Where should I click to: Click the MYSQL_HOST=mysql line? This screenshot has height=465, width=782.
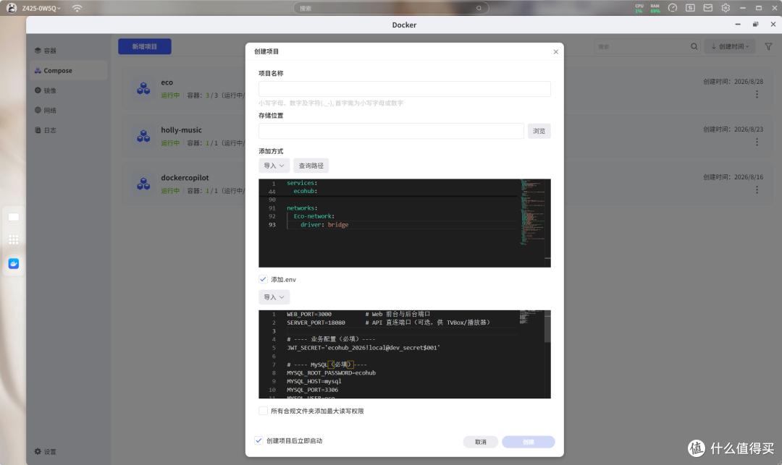(314, 381)
